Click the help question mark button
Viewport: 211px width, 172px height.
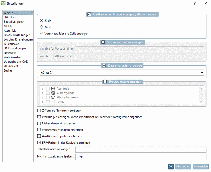click(195, 3)
